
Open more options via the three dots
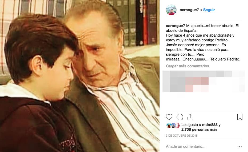pos(240,147)
